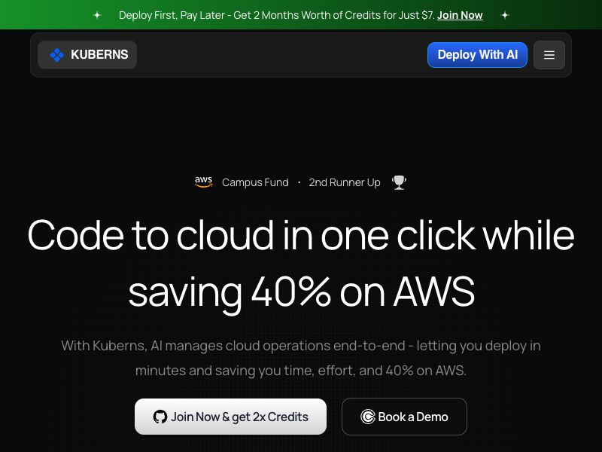Click the saving 40% on AWS headline line
The height and width of the screenshot is (452, 602).
[x=302, y=292]
